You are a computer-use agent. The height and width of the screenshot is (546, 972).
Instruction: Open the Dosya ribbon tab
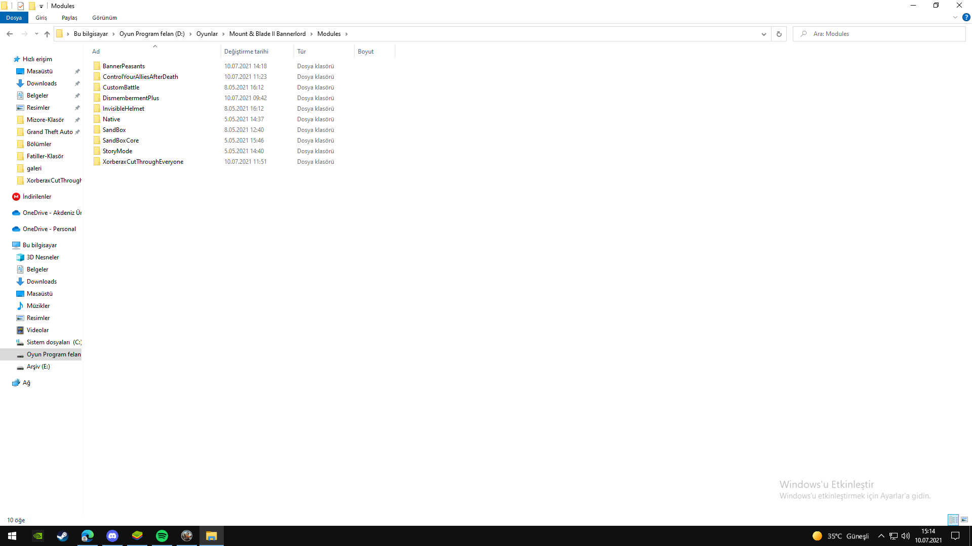click(x=14, y=18)
